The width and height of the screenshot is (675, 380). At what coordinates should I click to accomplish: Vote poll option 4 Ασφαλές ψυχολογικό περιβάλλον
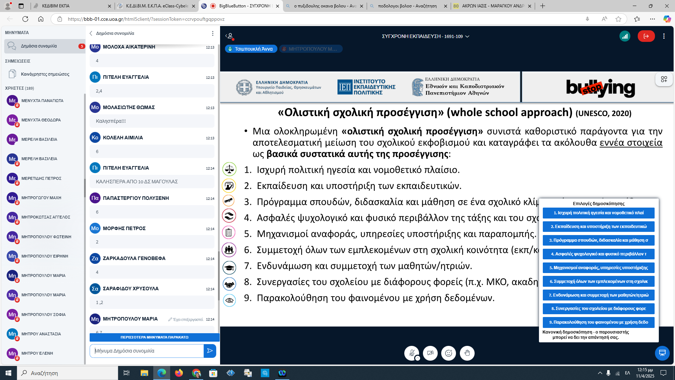tap(598, 254)
